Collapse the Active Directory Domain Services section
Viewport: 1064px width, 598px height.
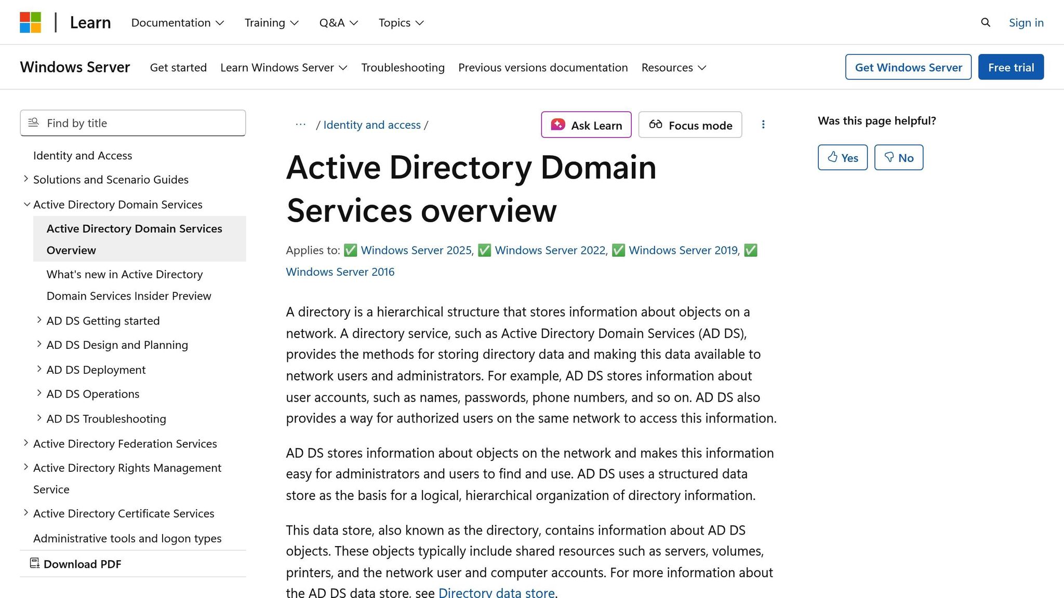tap(26, 203)
